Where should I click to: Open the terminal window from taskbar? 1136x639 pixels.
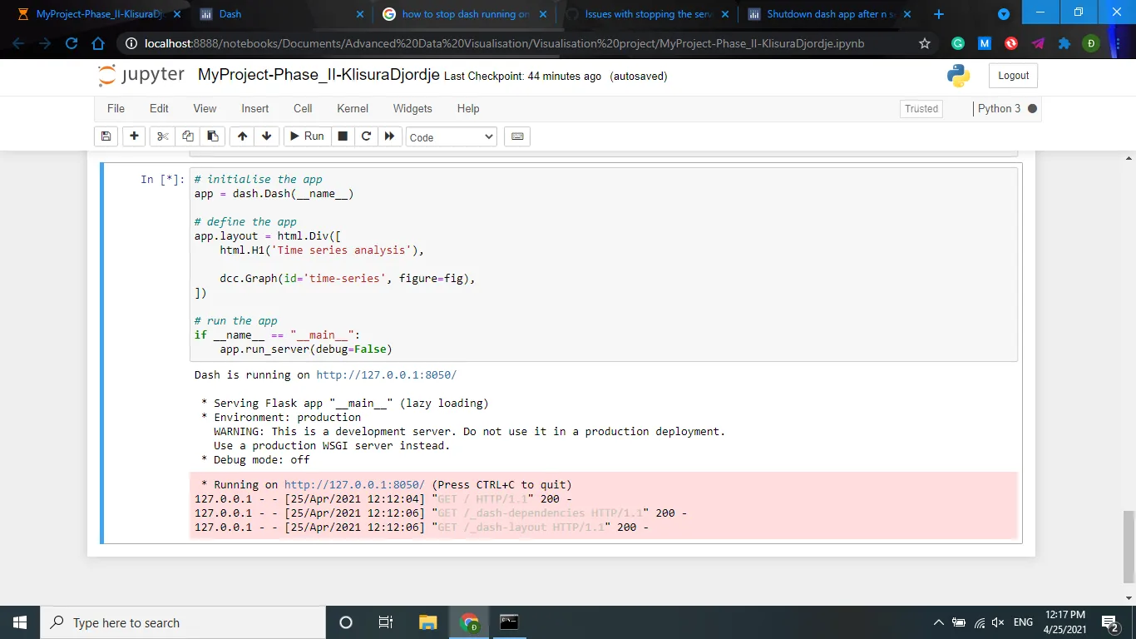[x=509, y=622]
